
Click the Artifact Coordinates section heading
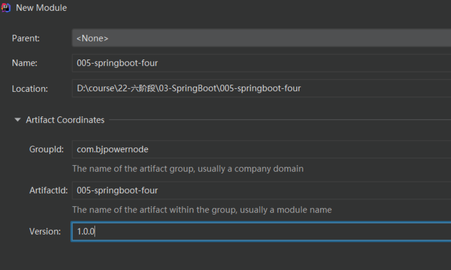[65, 120]
